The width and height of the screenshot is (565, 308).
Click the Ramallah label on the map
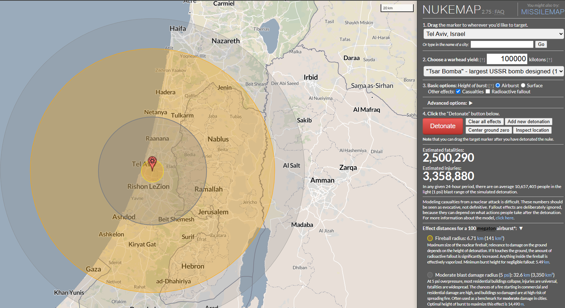209,189
